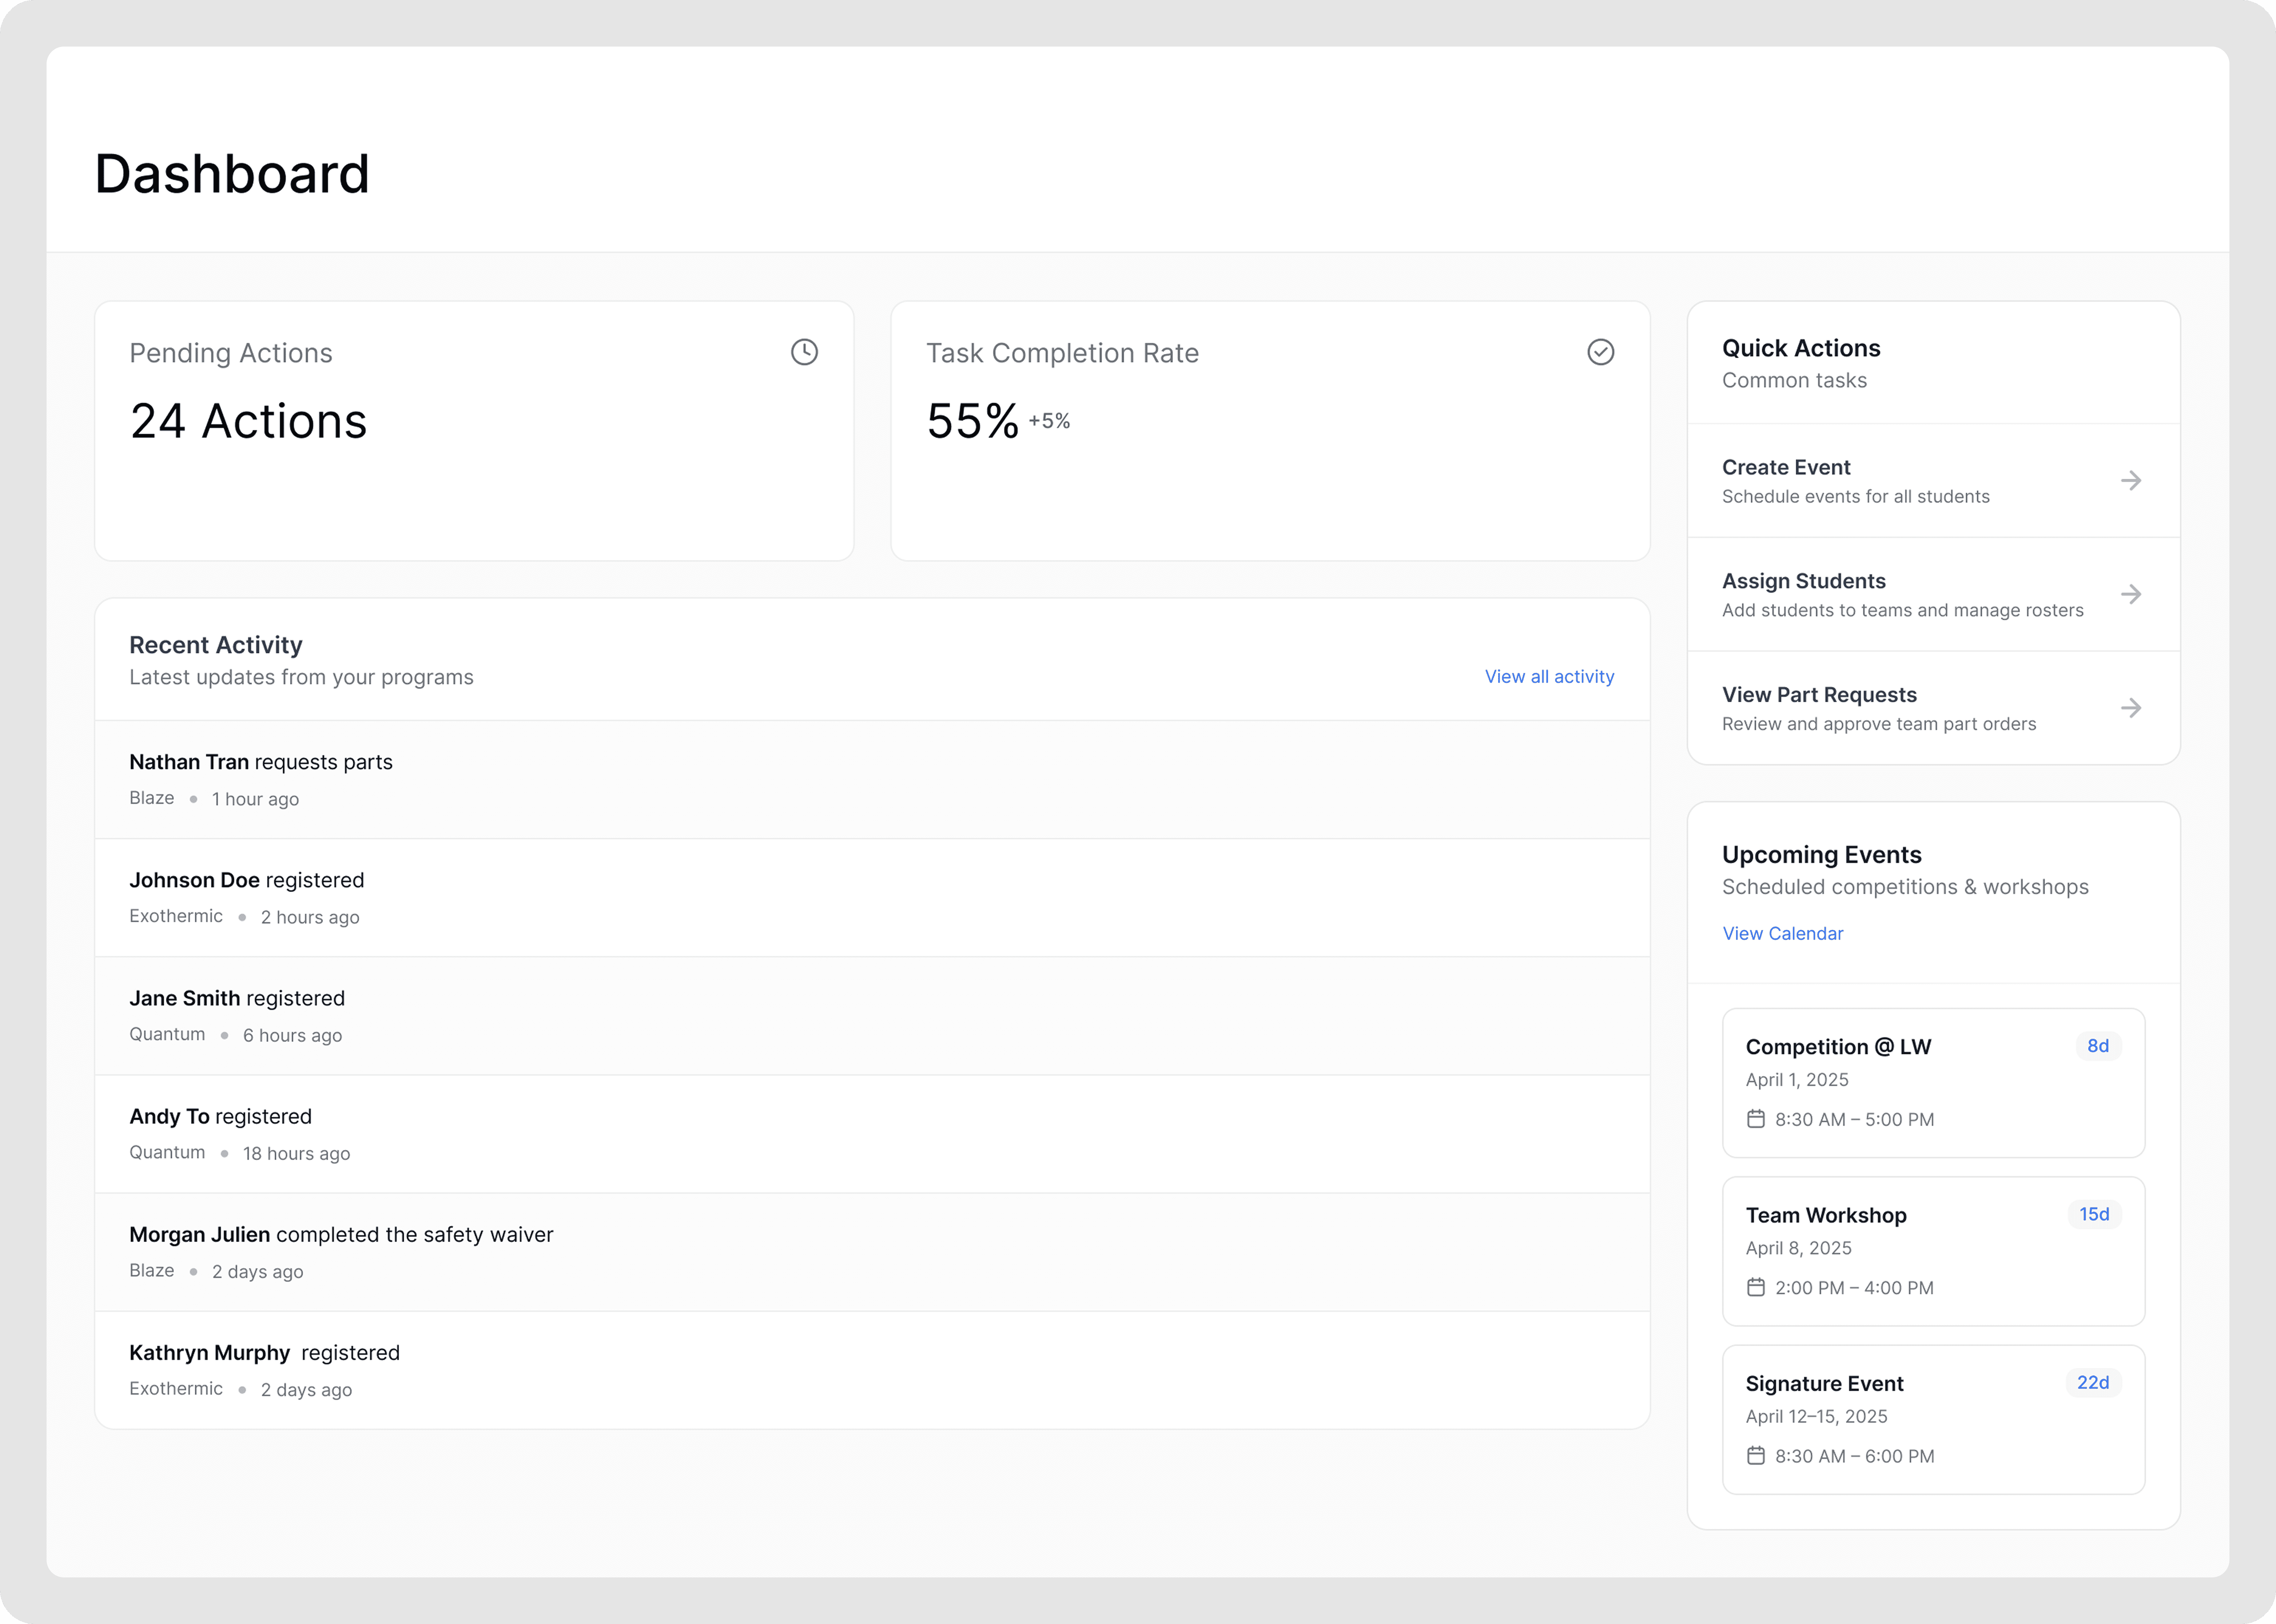The height and width of the screenshot is (1624, 2276).
Task: Click the calendar icon for Competition @ LW
Action: click(x=1757, y=1119)
